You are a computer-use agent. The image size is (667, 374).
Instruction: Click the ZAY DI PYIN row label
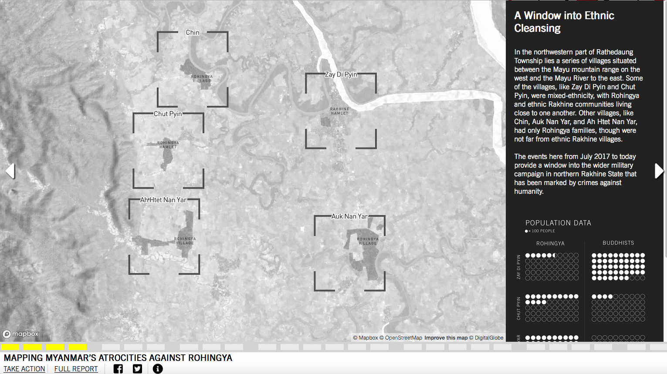pyautogui.click(x=518, y=267)
